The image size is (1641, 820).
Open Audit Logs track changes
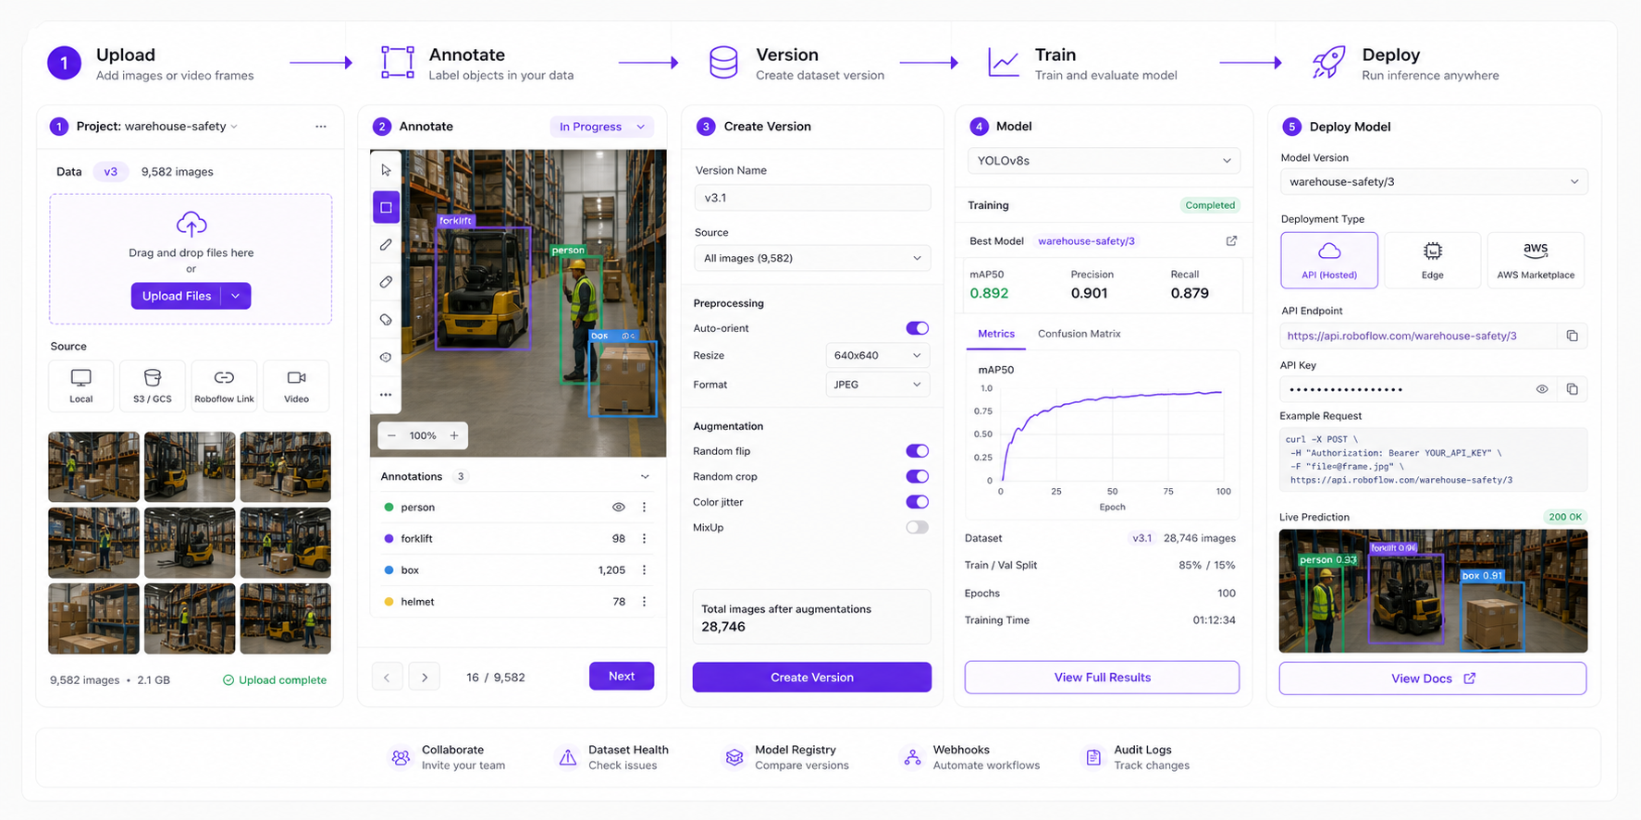[x=1137, y=757]
